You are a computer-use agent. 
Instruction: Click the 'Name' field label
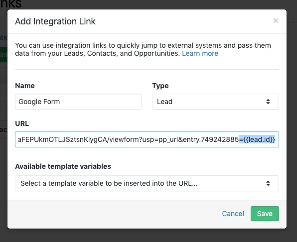pyautogui.click(x=25, y=86)
